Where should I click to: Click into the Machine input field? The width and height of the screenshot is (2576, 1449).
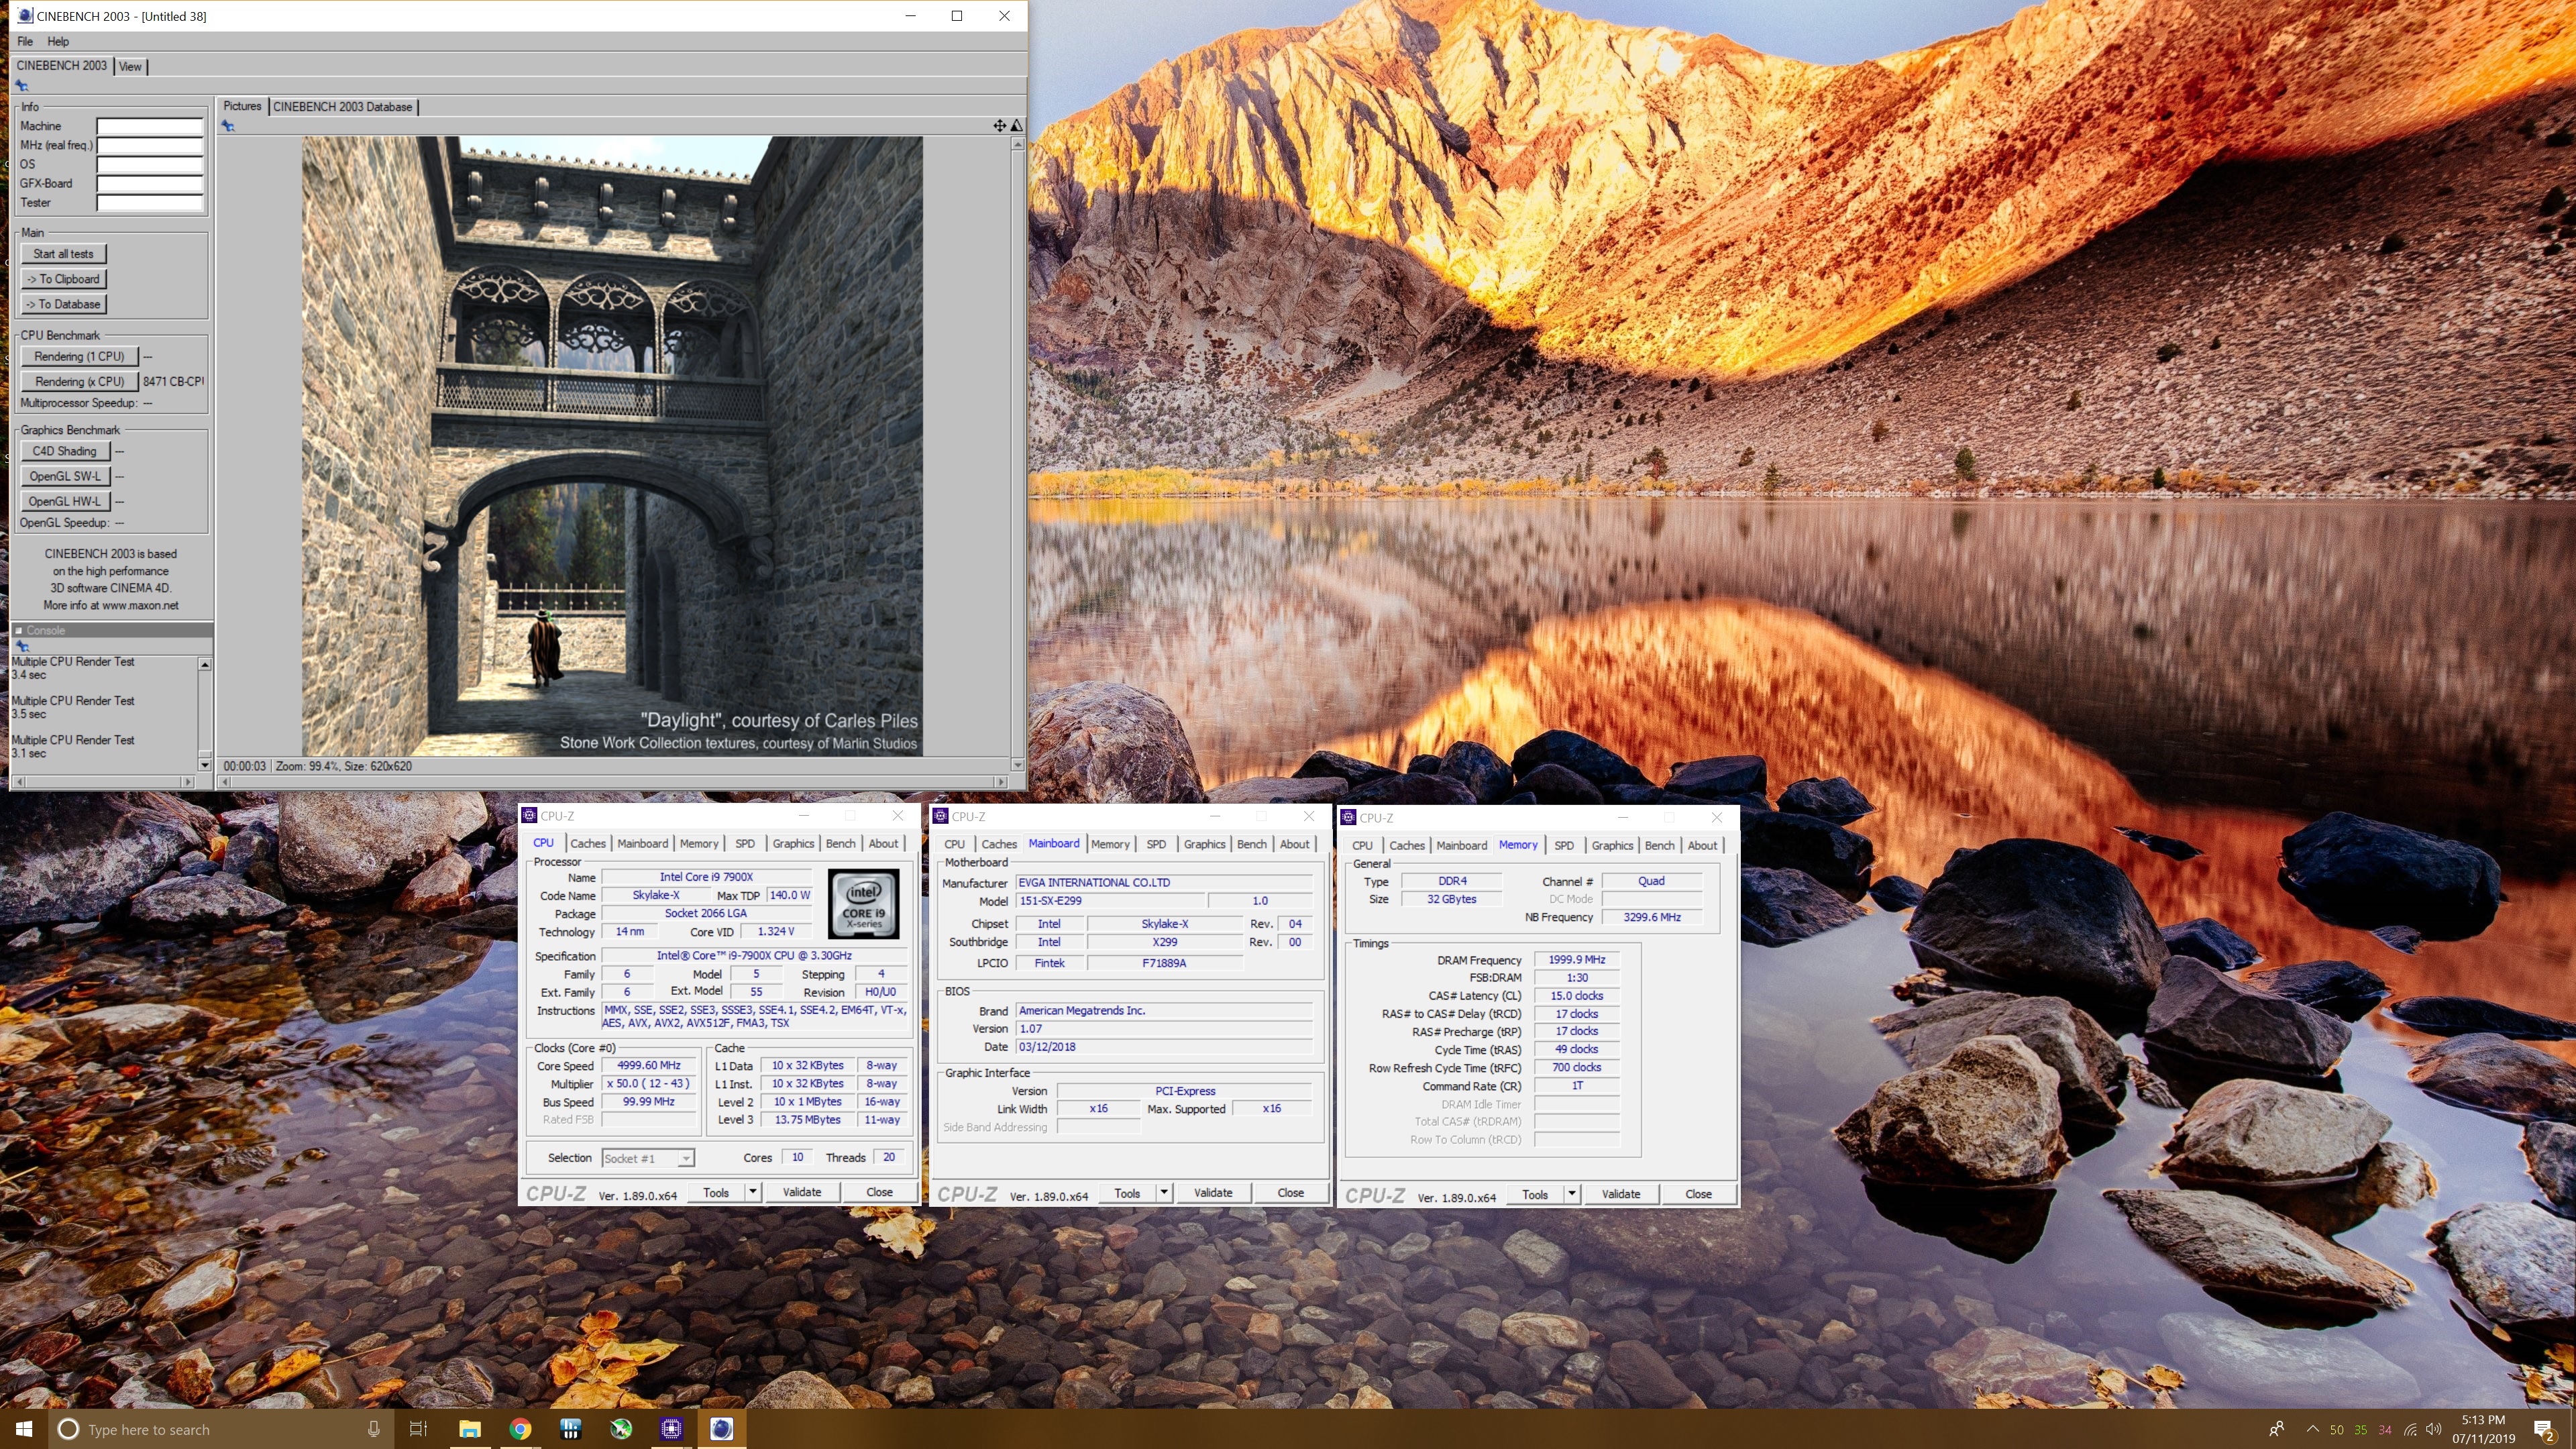pos(150,126)
